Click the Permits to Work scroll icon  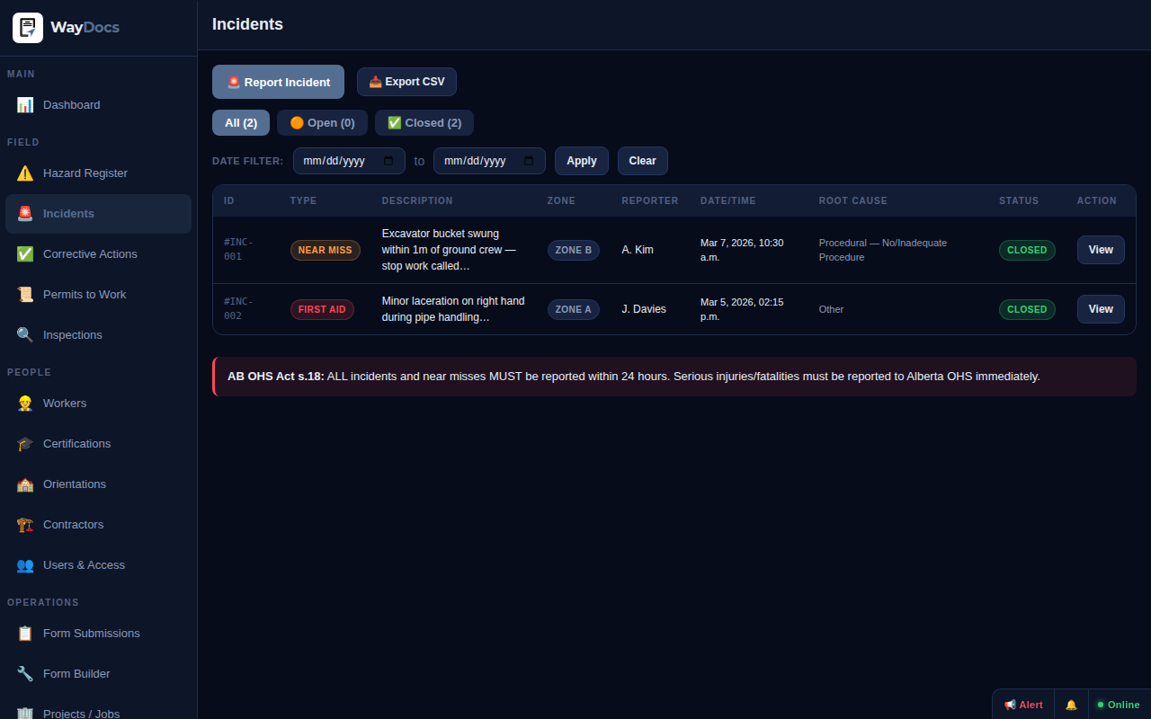[25, 295]
